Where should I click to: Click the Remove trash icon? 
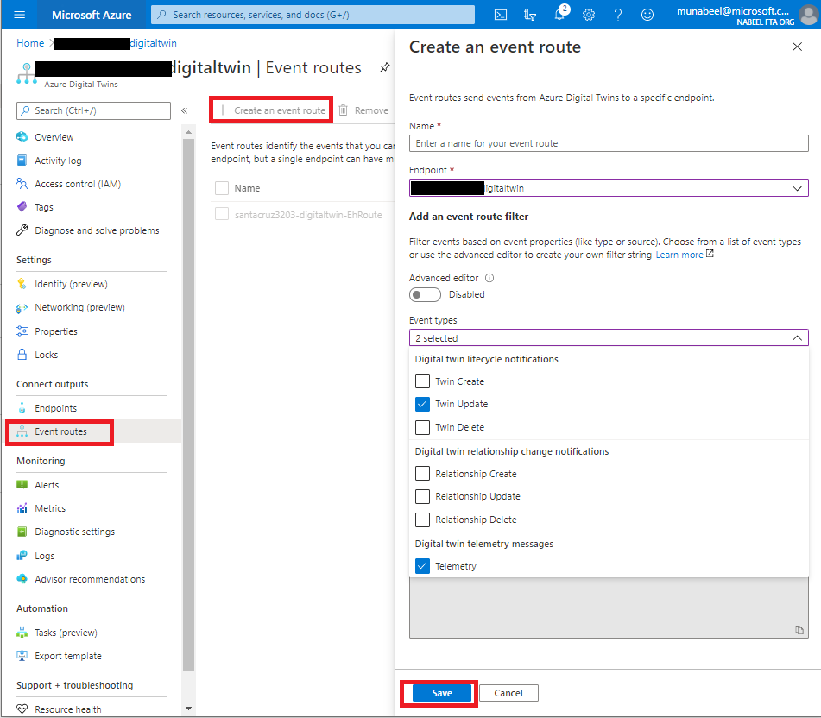point(343,110)
